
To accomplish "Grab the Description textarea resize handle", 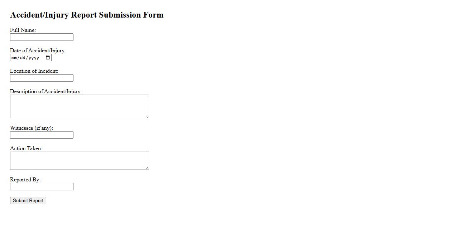I will (x=147, y=116).
